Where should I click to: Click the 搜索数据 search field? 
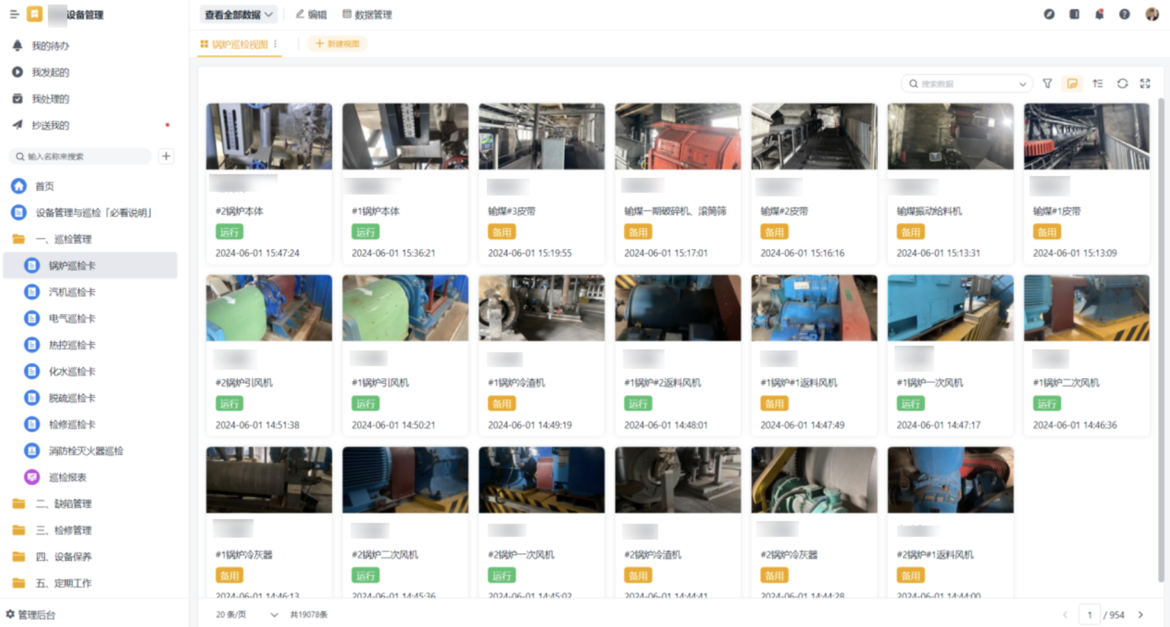coord(966,84)
